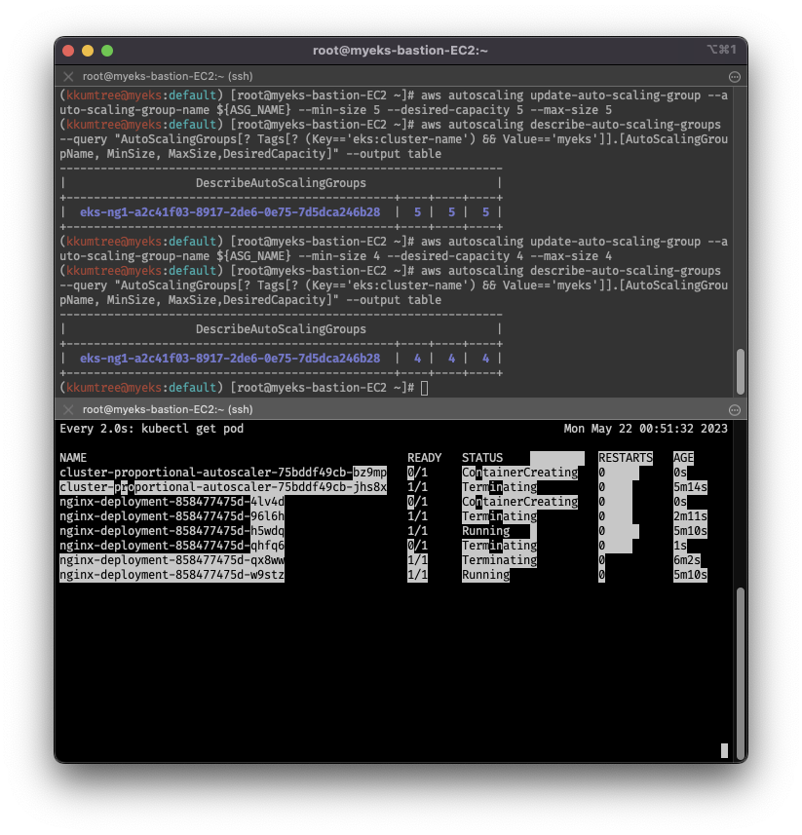The width and height of the screenshot is (802, 835).
Task: Click pod cluster-proportional-autoscaler-75bddf49cb-bz9mp
Action: pyautogui.click(x=223, y=473)
